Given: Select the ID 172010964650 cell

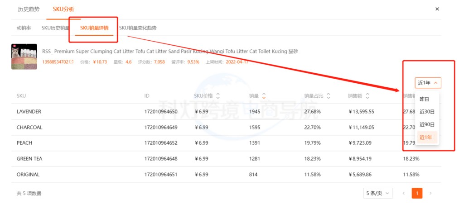Looking at the screenshot, I should pos(161,112).
